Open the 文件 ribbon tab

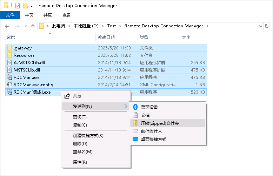[10, 15]
